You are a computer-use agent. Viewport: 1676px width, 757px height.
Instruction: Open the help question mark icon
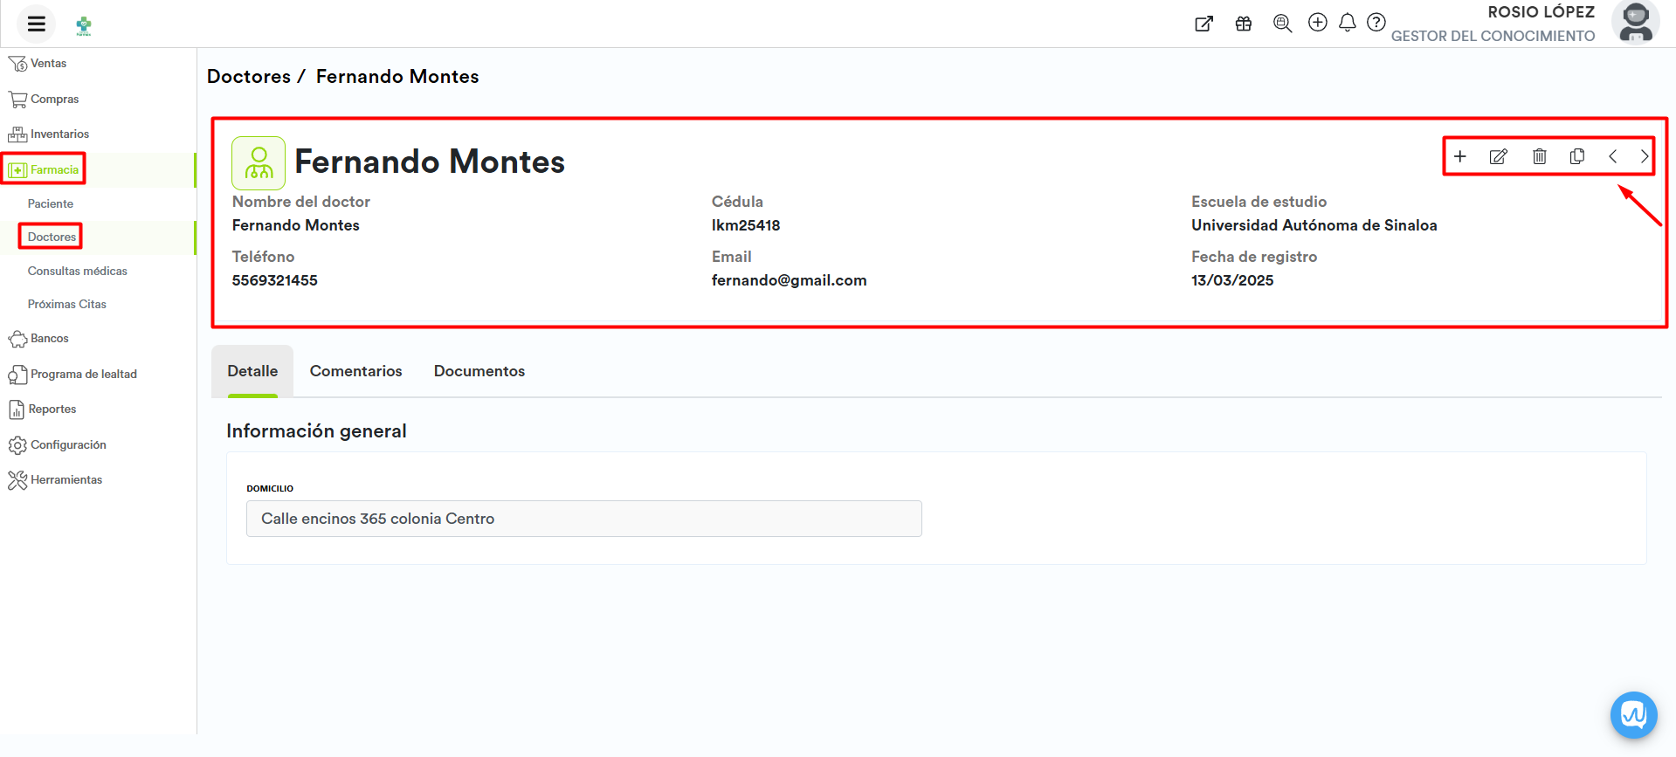pyautogui.click(x=1376, y=23)
